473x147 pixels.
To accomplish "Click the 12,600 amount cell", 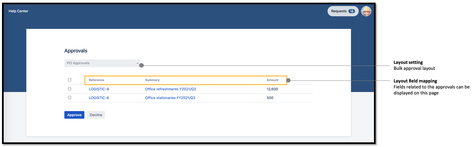I will [x=272, y=89].
